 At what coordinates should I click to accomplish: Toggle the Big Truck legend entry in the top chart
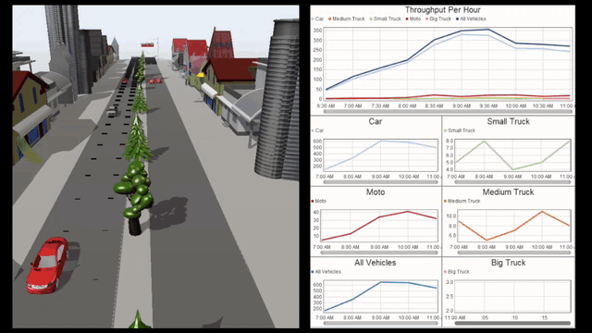pyautogui.click(x=438, y=18)
